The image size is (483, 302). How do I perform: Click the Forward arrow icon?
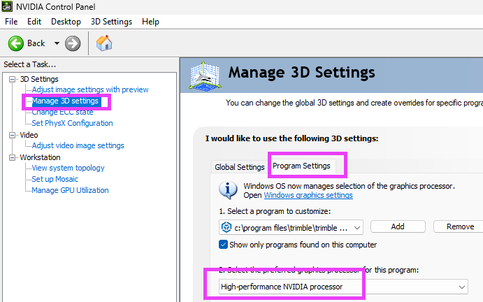[73, 43]
